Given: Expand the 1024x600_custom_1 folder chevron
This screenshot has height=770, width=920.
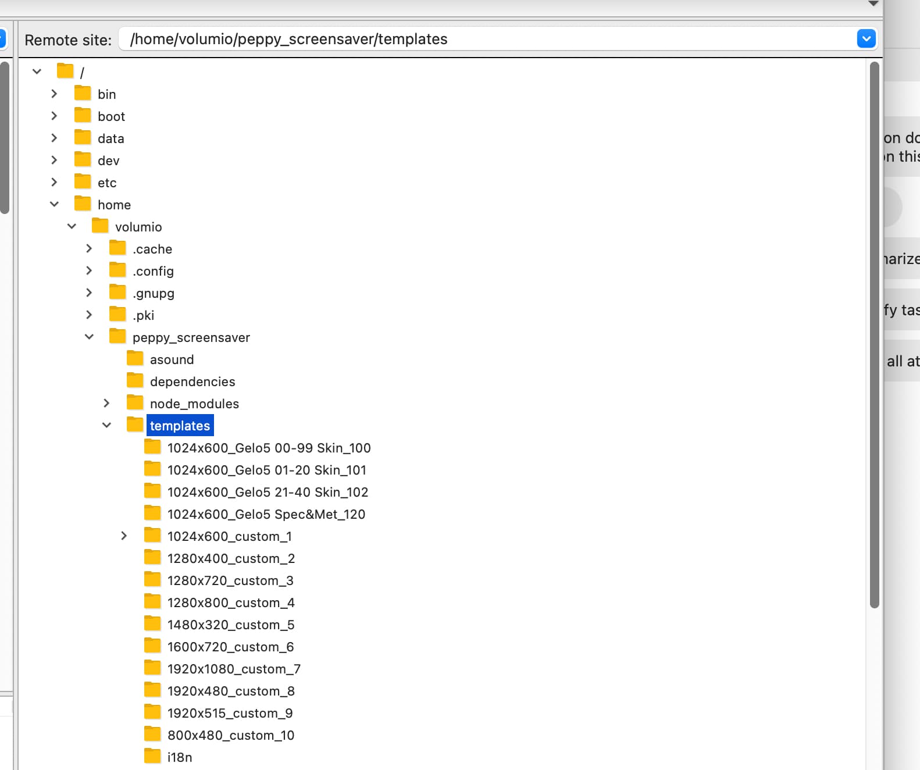Looking at the screenshot, I should click(x=124, y=536).
